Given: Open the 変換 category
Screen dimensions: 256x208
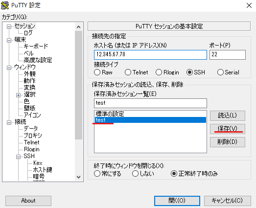Looking at the screenshot, I should click(29, 88).
